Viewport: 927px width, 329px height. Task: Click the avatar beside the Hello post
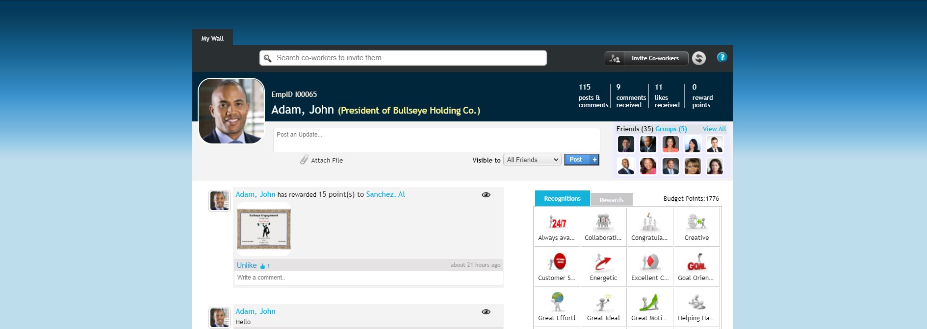[x=220, y=318]
